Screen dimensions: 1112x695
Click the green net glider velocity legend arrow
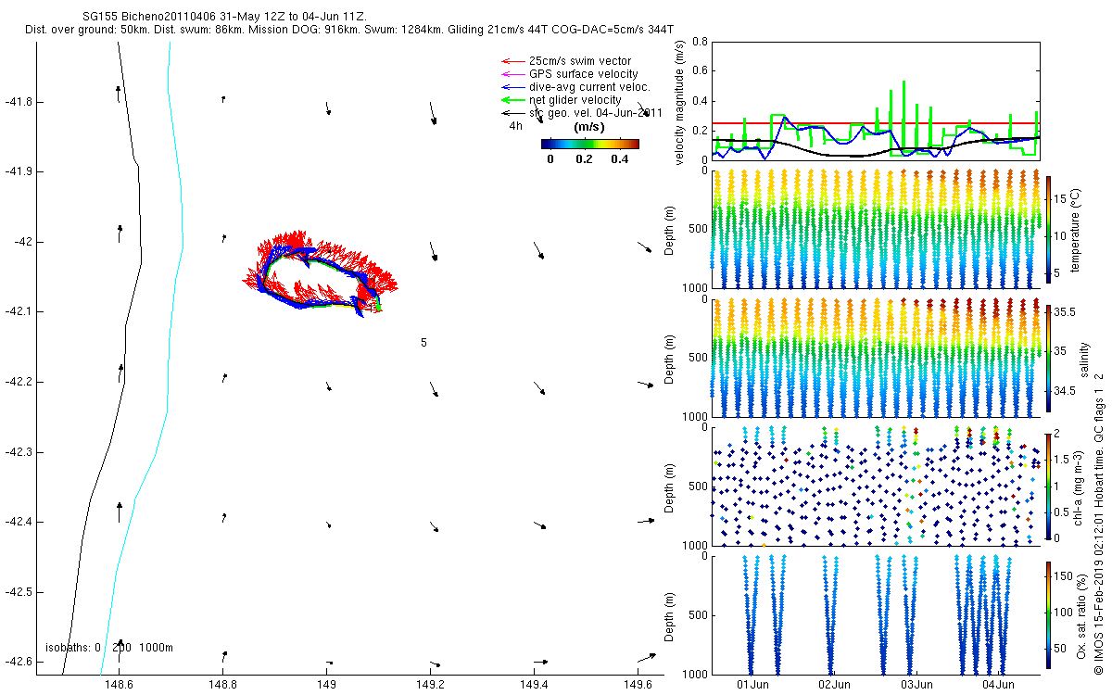point(512,99)
